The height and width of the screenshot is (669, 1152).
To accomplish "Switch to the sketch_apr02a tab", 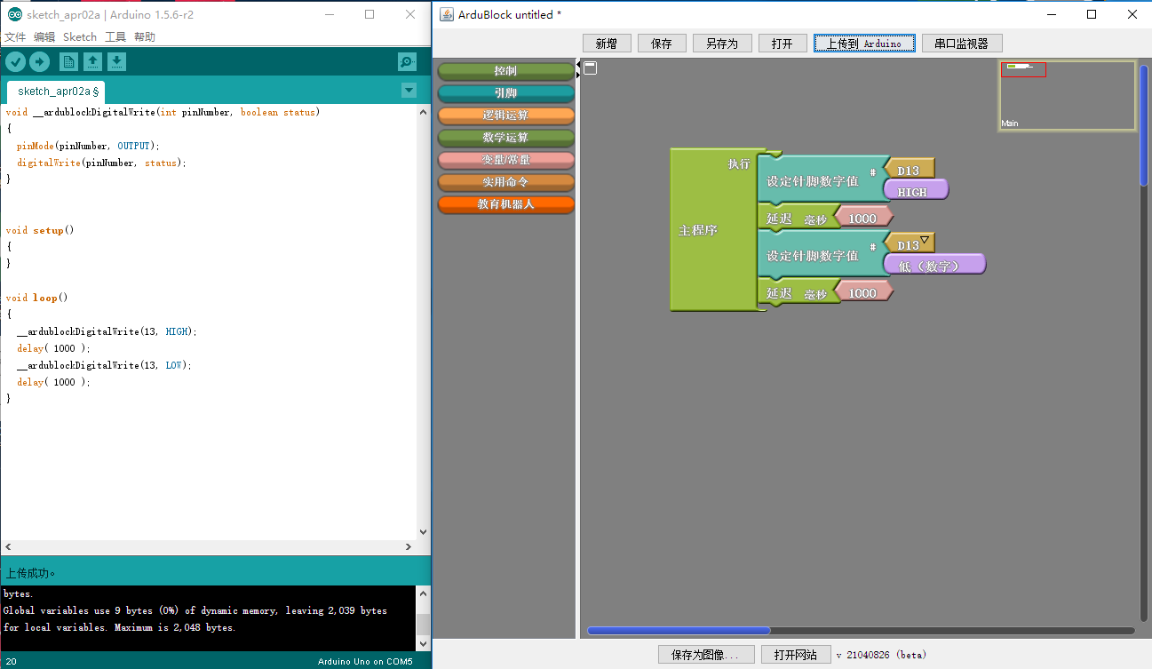I will [56, 91].
